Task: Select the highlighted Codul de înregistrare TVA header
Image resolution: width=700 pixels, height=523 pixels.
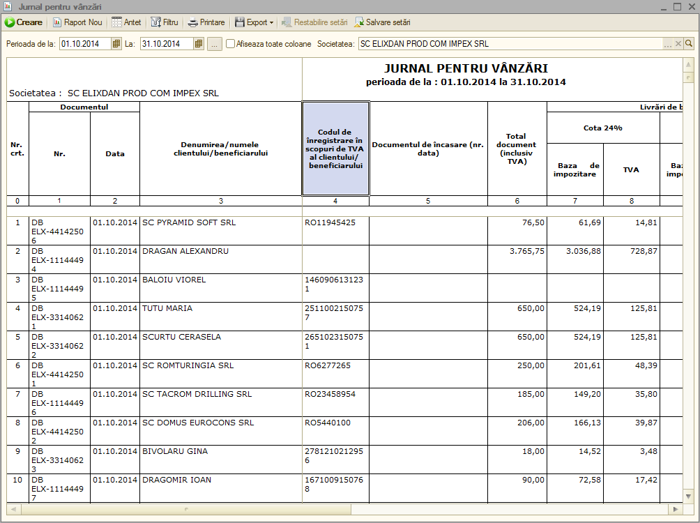Action: (x=336, y=149)
